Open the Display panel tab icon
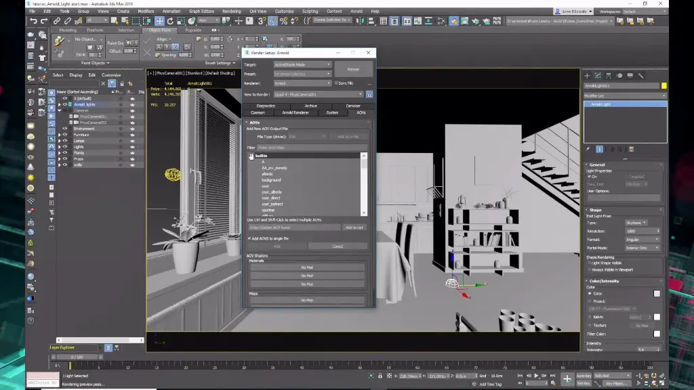Screen dimensions: 694x390 tap(630, 76)
